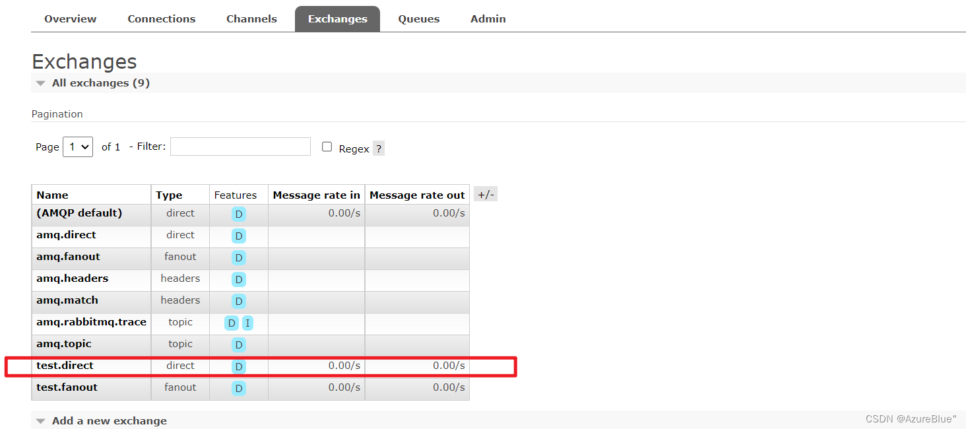Open the test.fanout exchange

(x=67, y=387)
